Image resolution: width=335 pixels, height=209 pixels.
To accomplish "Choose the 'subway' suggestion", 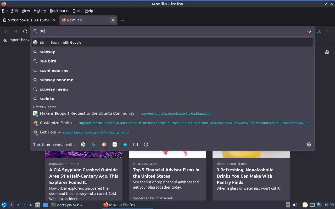I will (x=172, y=52).
